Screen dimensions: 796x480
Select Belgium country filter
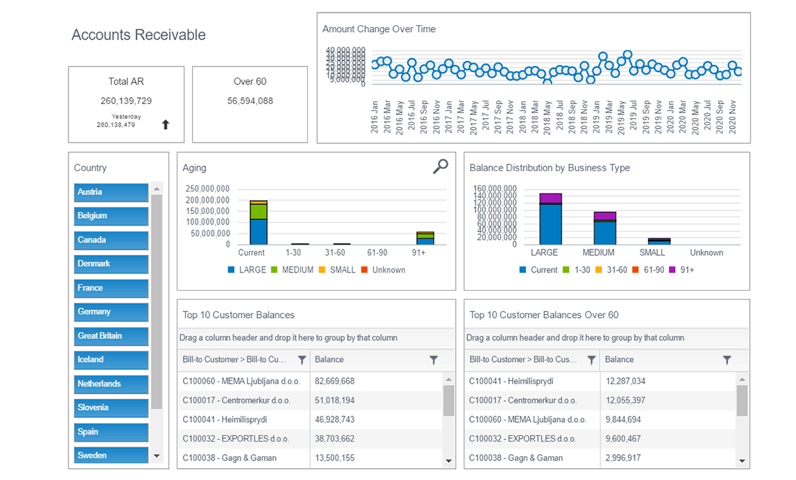click(111, 216)
